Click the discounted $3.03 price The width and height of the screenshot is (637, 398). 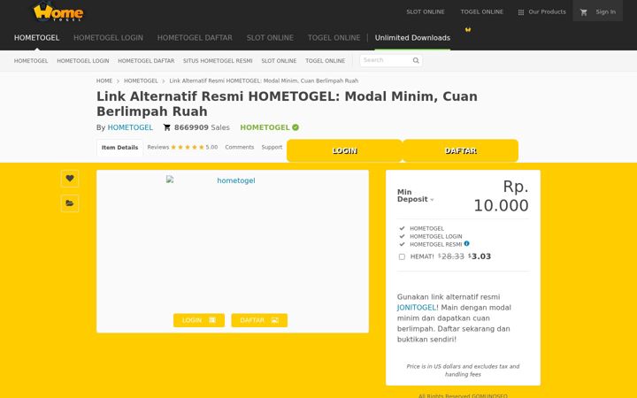pyautogui.click(x=480, y=256)
